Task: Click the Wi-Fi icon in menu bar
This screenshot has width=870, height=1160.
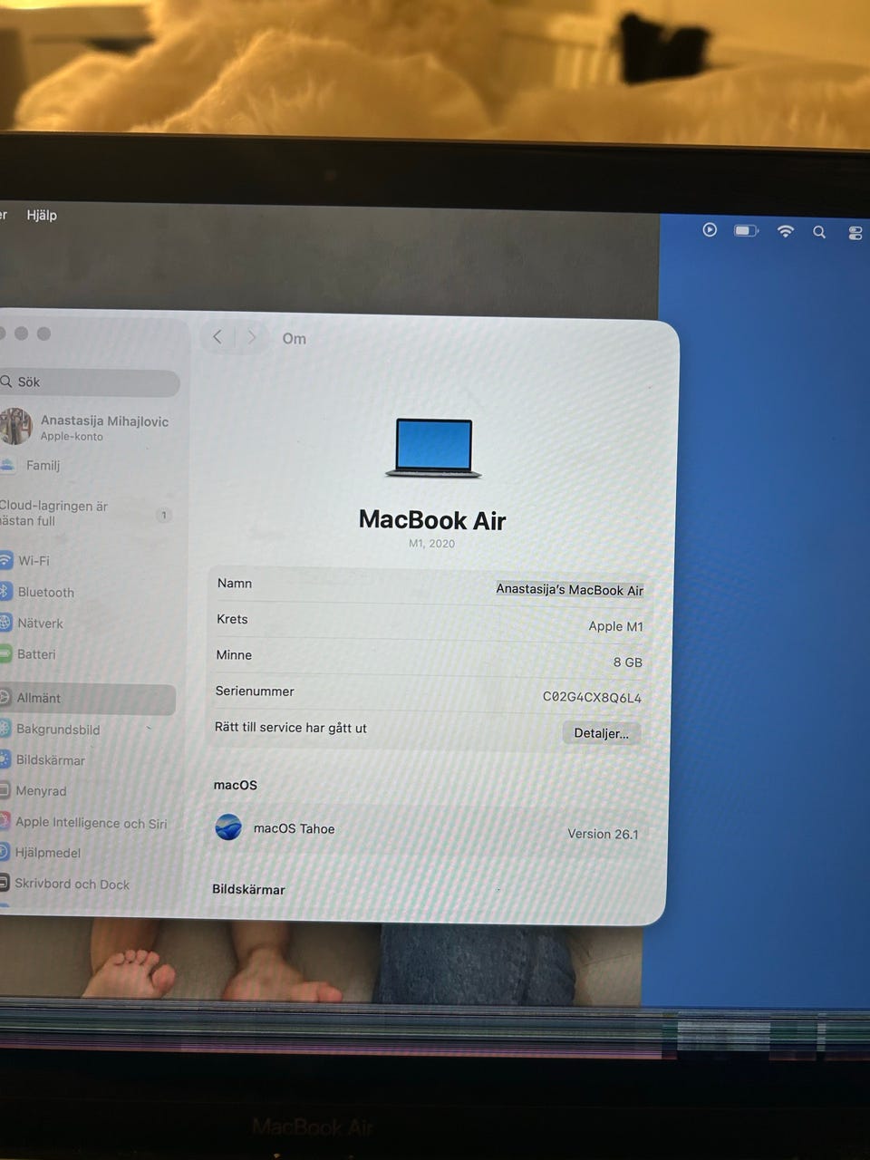Action: tap(785, 231)
